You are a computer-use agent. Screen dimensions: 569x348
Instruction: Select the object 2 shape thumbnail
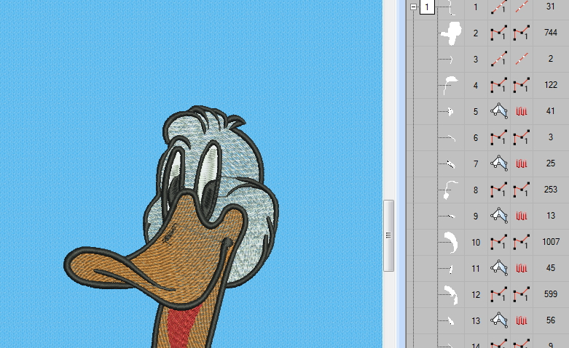pos(451,33)
